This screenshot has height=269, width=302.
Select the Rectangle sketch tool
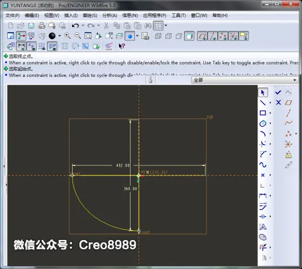coord(263,113)
